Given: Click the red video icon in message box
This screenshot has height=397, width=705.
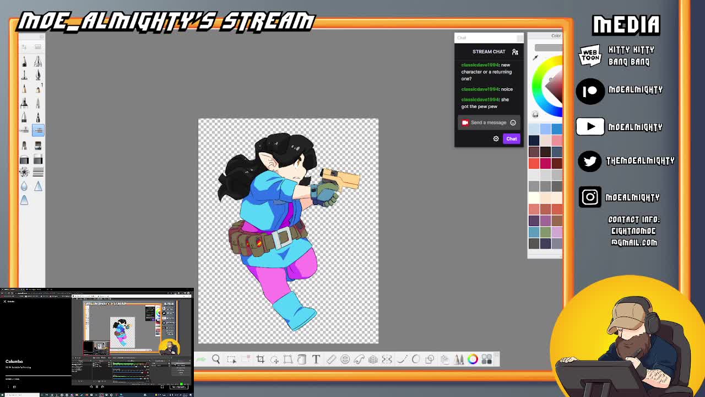Looking at the screenshot, I should 465,123.
